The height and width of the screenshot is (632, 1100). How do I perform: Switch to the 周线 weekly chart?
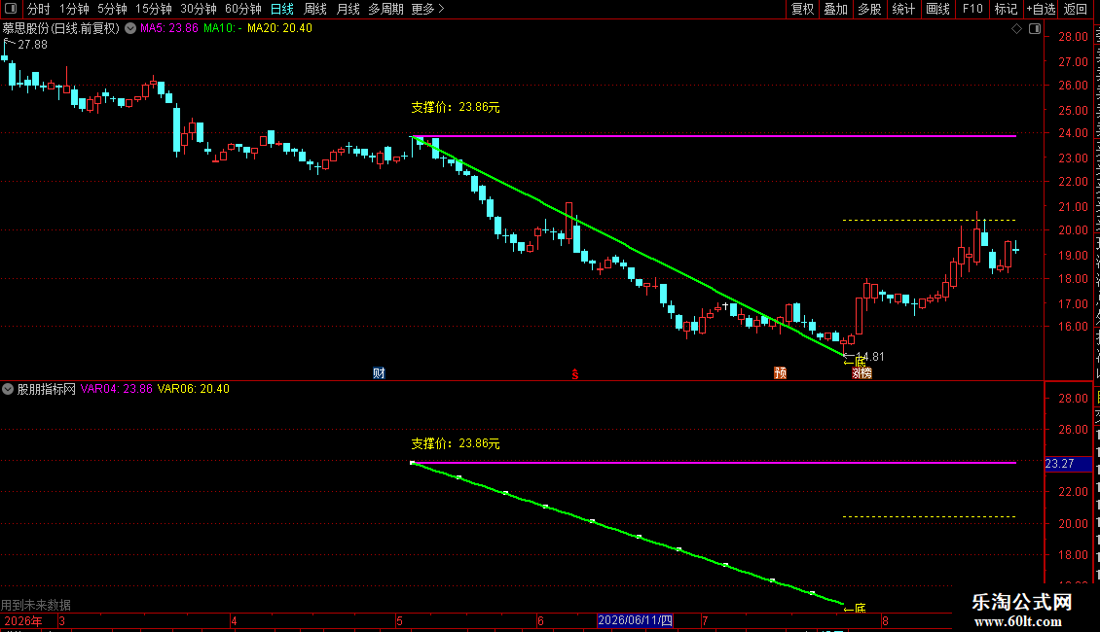tap(315, 9)
